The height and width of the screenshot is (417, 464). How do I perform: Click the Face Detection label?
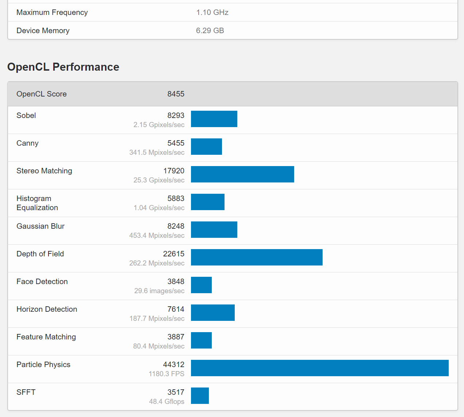42,282
